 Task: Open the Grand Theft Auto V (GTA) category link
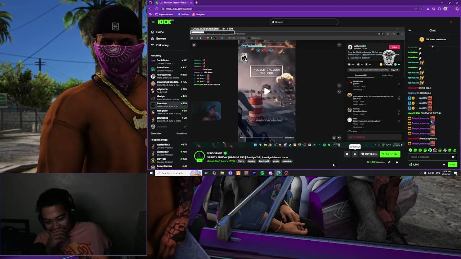pyautogui.click(x=221, y=161)
